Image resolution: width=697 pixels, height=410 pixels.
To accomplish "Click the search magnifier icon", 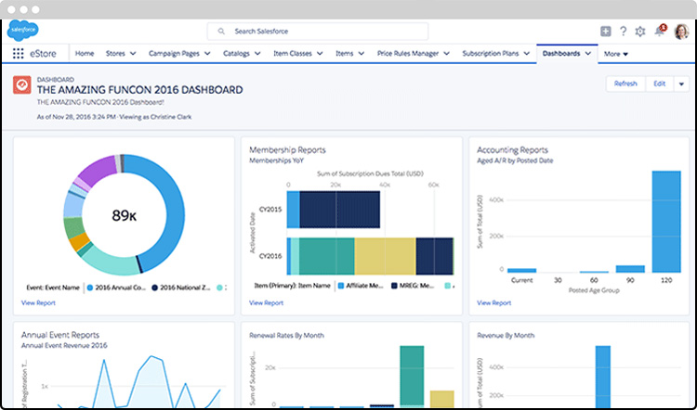I will pyautogui.click(x=221, y=32).
